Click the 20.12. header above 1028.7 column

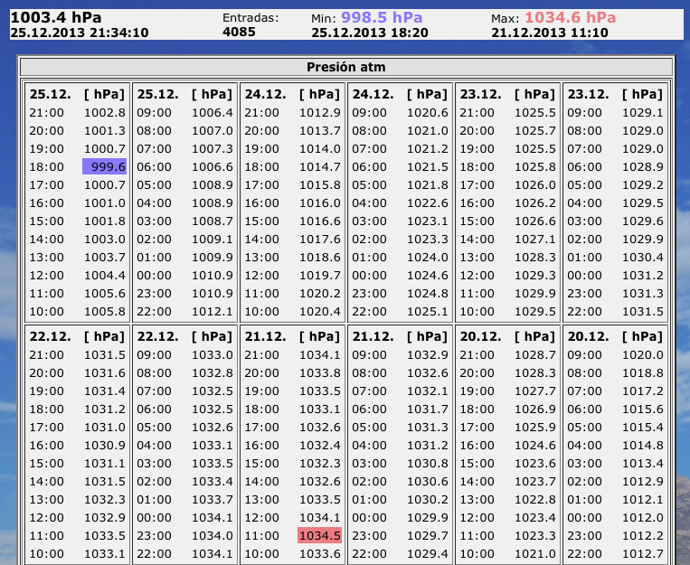[x=481, y=336]
